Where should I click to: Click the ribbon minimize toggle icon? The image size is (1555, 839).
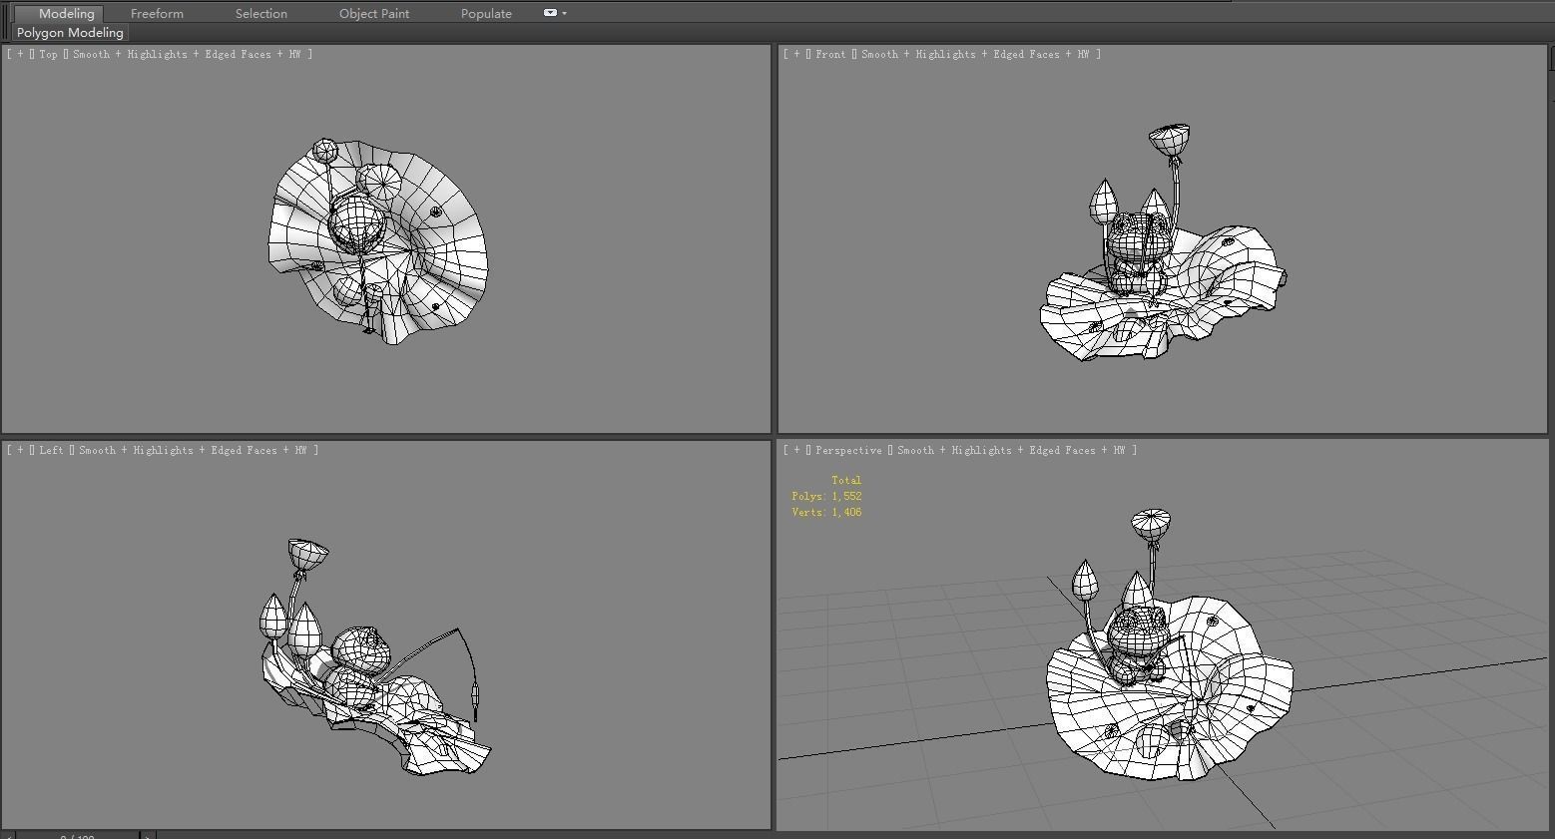click(550, 13)
